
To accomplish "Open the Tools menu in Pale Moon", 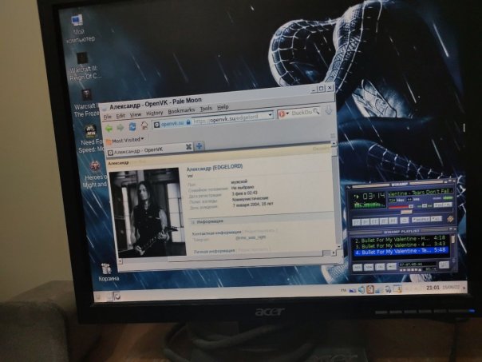I will point(206,109).
